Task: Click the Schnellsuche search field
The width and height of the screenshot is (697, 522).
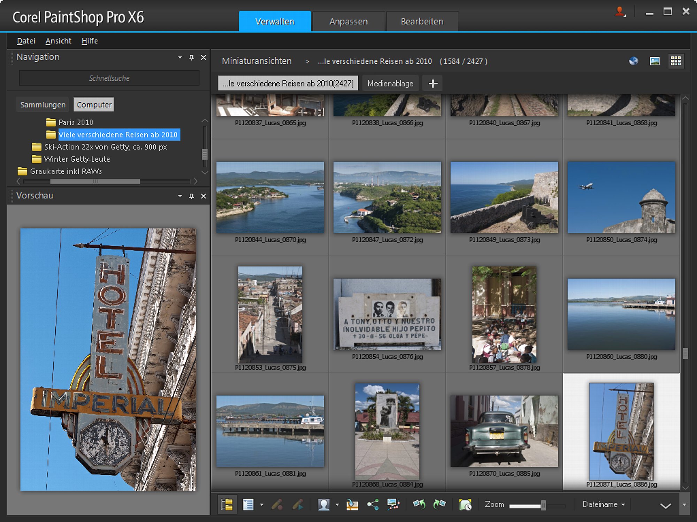Action: pyautogui.click(x=109, y=78)
